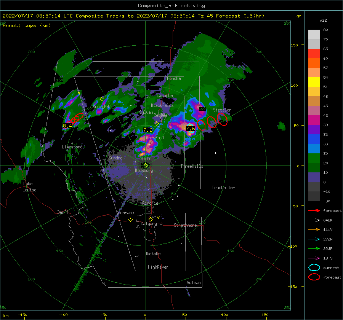343x320 pixels.
Task: Click the magenta 18TS arrow legend icon
Action: (x=314, y=258)
